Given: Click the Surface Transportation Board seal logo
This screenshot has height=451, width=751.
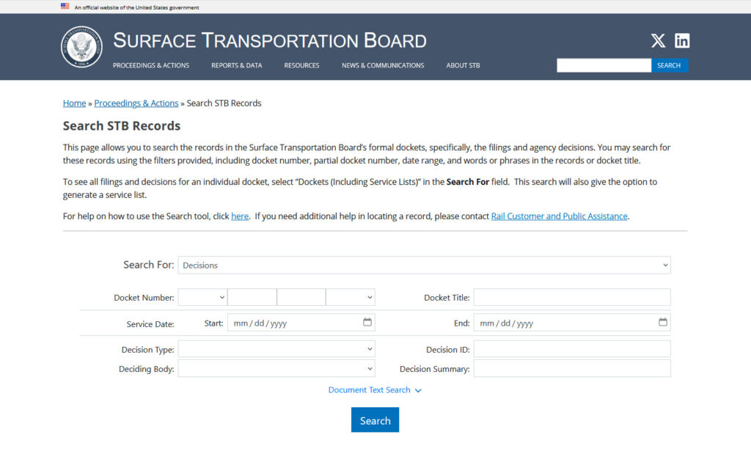Looking at the screenshot, I should click(x=81, y=47).
